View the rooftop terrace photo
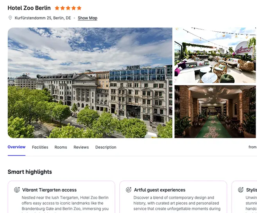This screenshot has height=213, width=257. click(x=216, y=55)
